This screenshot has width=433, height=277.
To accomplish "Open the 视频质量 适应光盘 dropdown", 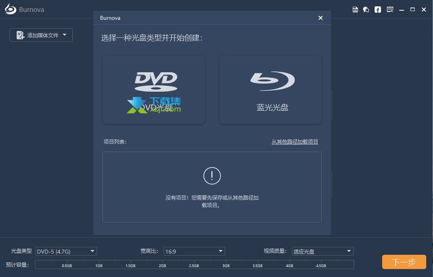I will [x=322, y=251].
